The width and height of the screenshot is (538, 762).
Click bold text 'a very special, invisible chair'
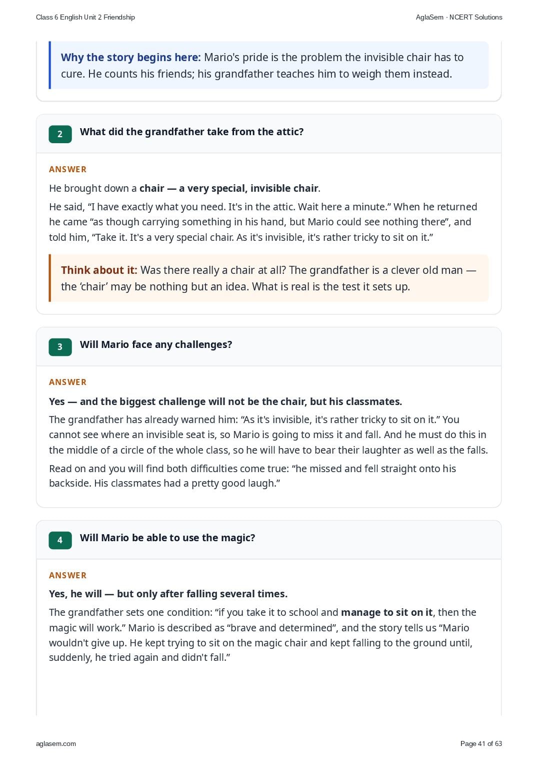pos(248,188)
